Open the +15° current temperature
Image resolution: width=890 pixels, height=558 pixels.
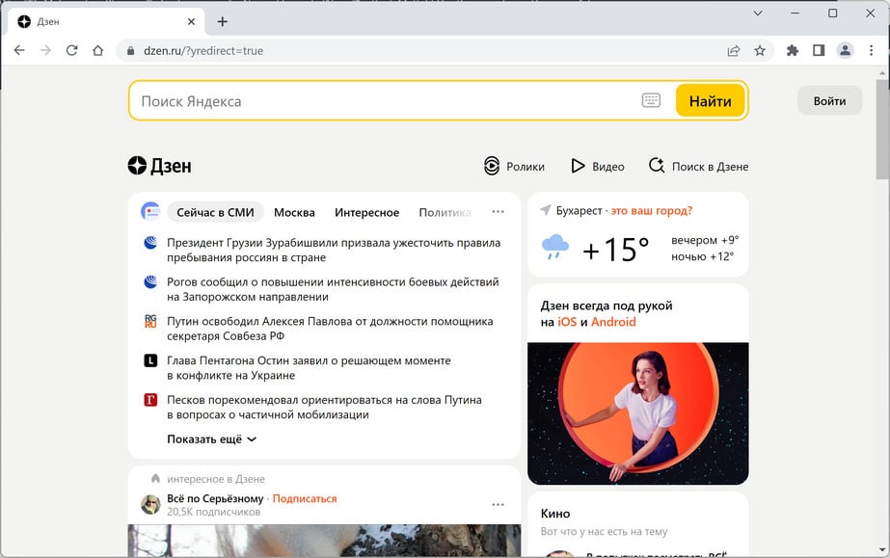(616, 249)
